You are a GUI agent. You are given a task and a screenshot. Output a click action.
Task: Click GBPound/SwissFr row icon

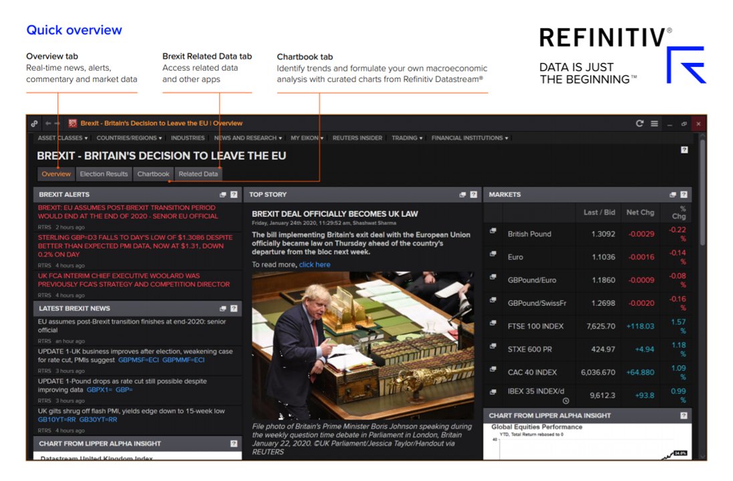(x=492, y=300)
